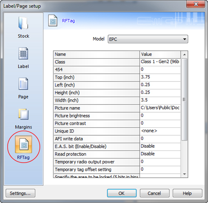Click the scrollbar down arrow
This screenshot has height=203, width=208.
pos(184,174)
